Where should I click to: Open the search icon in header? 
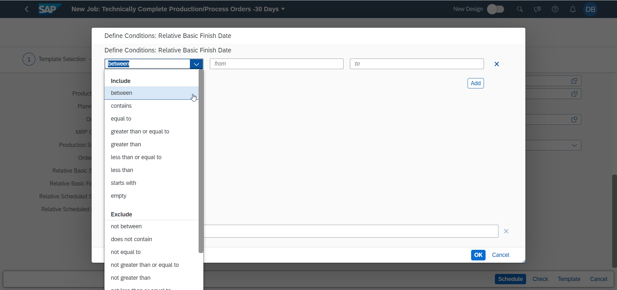[520, 9]
